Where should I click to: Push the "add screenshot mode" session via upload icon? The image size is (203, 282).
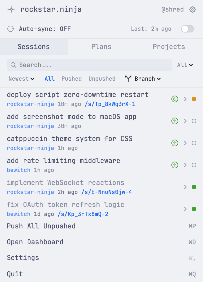tap(174, 121)
